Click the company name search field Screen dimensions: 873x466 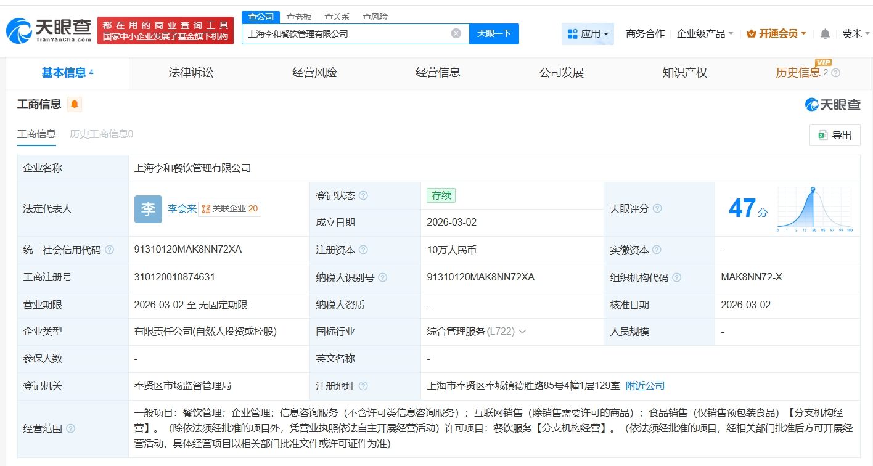click(x=345, y=34)
